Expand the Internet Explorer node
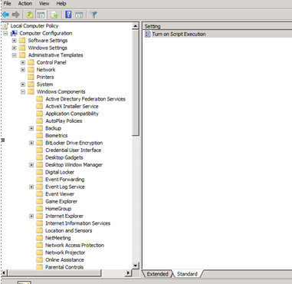 click(31, 216)
